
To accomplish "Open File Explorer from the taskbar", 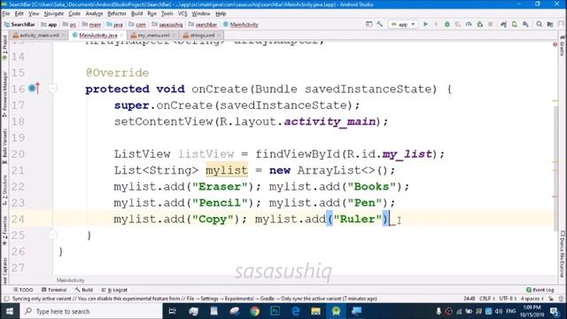I will coord(315,311).
